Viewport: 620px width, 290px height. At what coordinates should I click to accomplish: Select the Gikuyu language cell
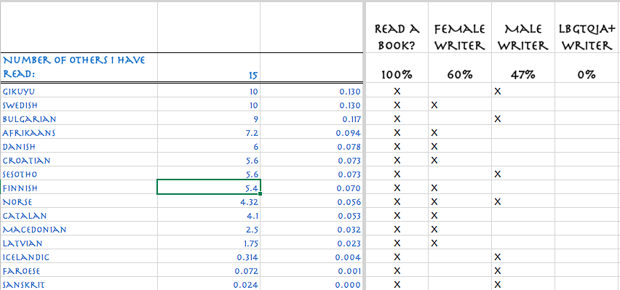pyautogui.click(x=79, y=92)
